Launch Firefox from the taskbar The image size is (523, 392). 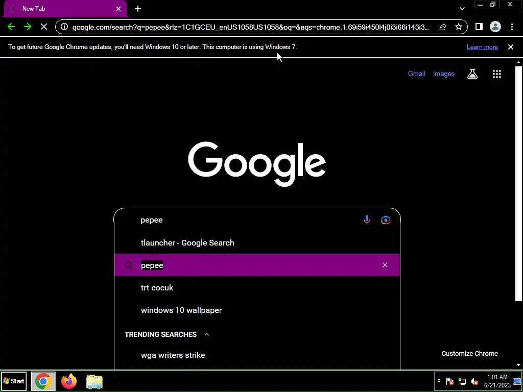[x=69, y=381]
